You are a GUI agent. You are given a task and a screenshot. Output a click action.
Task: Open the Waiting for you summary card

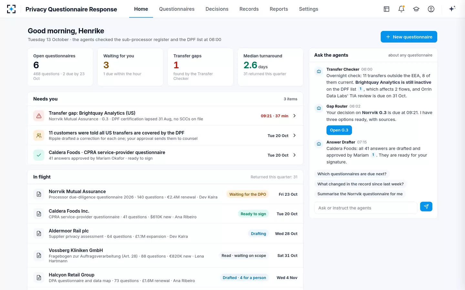[x=130, y=67]
